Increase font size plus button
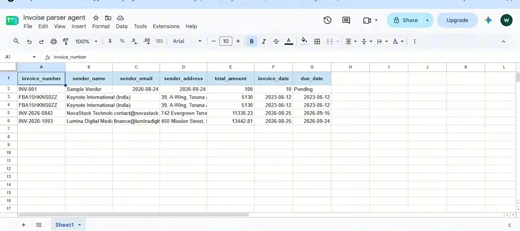Screen dimensions: 520x231 pyautogui.click(x=238, y=41)
